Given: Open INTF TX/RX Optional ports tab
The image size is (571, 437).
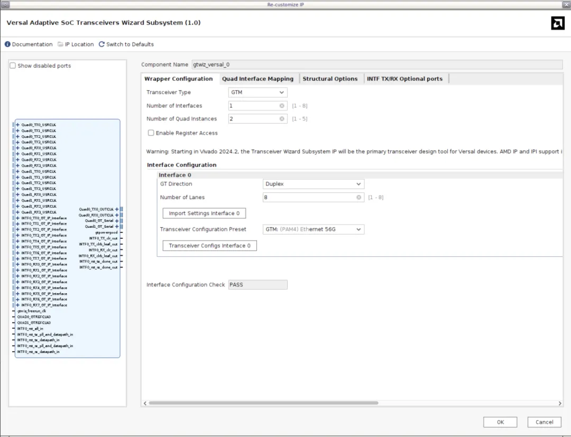Looking at the screenshot, I should 404,79.
